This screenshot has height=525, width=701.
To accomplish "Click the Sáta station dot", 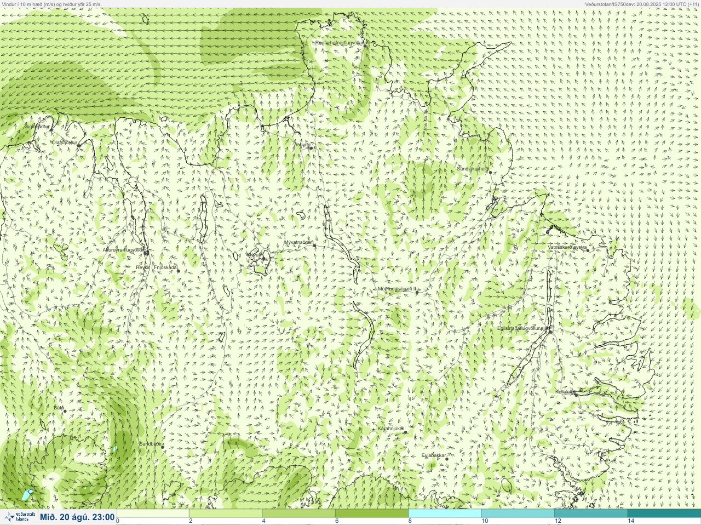I will pos(65,411).
